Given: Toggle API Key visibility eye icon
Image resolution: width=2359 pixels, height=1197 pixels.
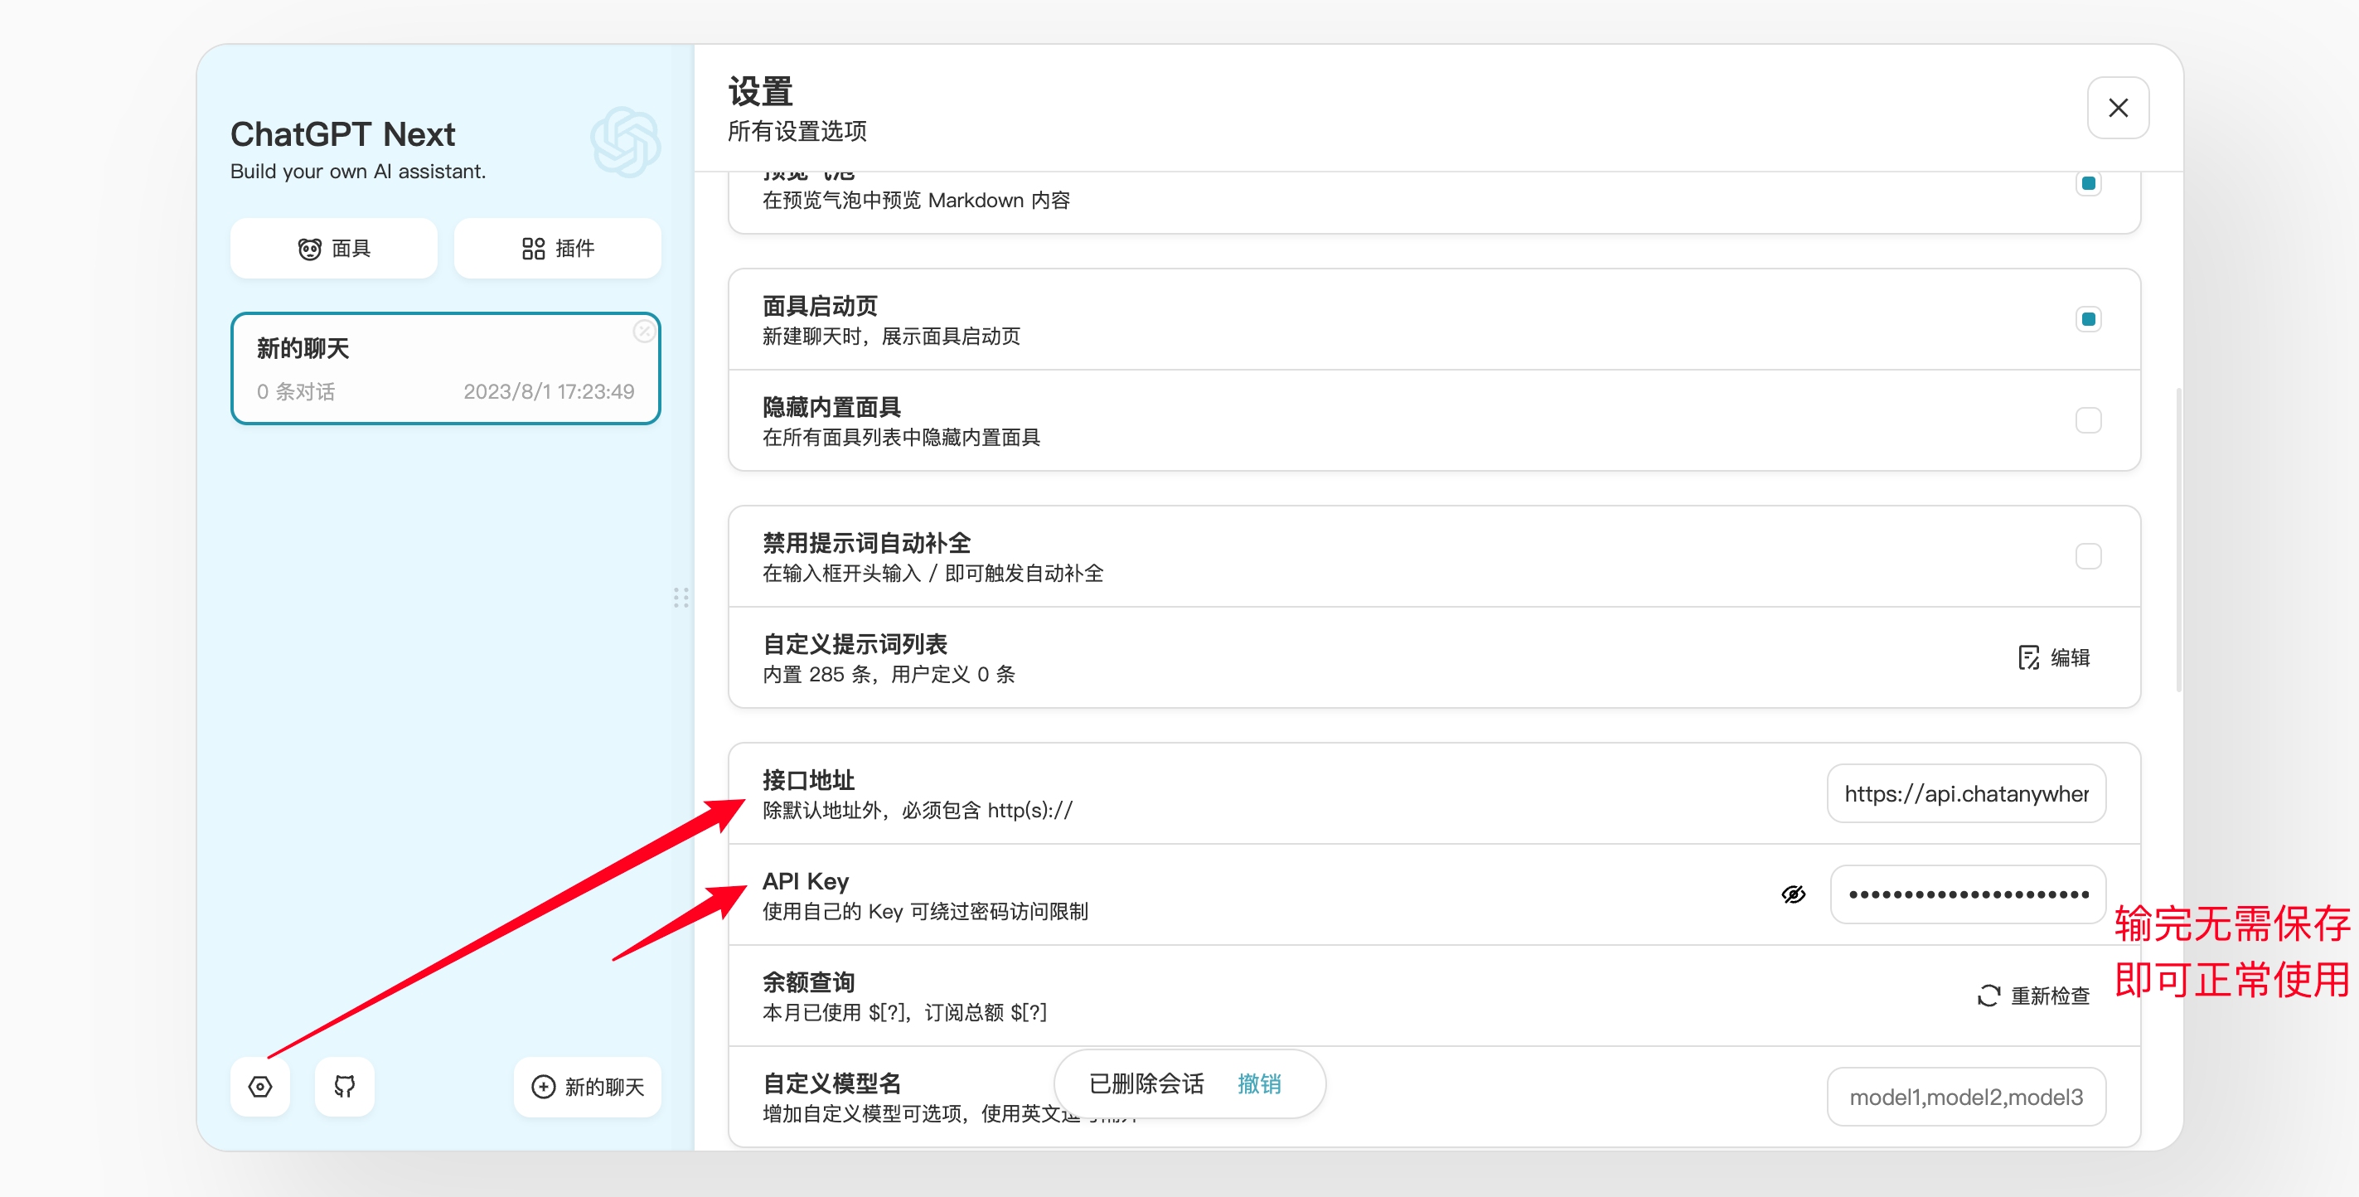Looking at the screenshot, I should [1793, 894].
